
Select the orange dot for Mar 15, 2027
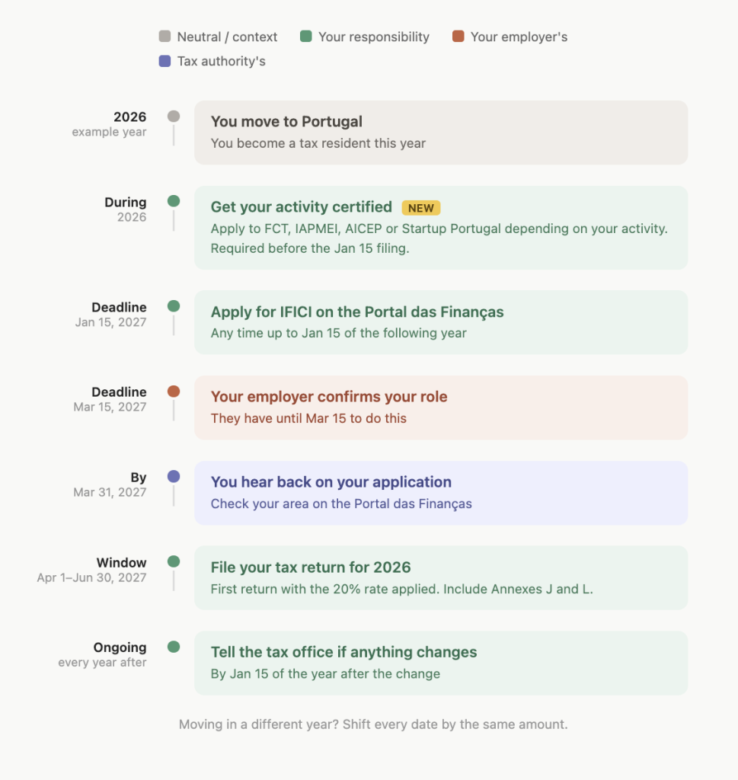(x=174, y=392)
